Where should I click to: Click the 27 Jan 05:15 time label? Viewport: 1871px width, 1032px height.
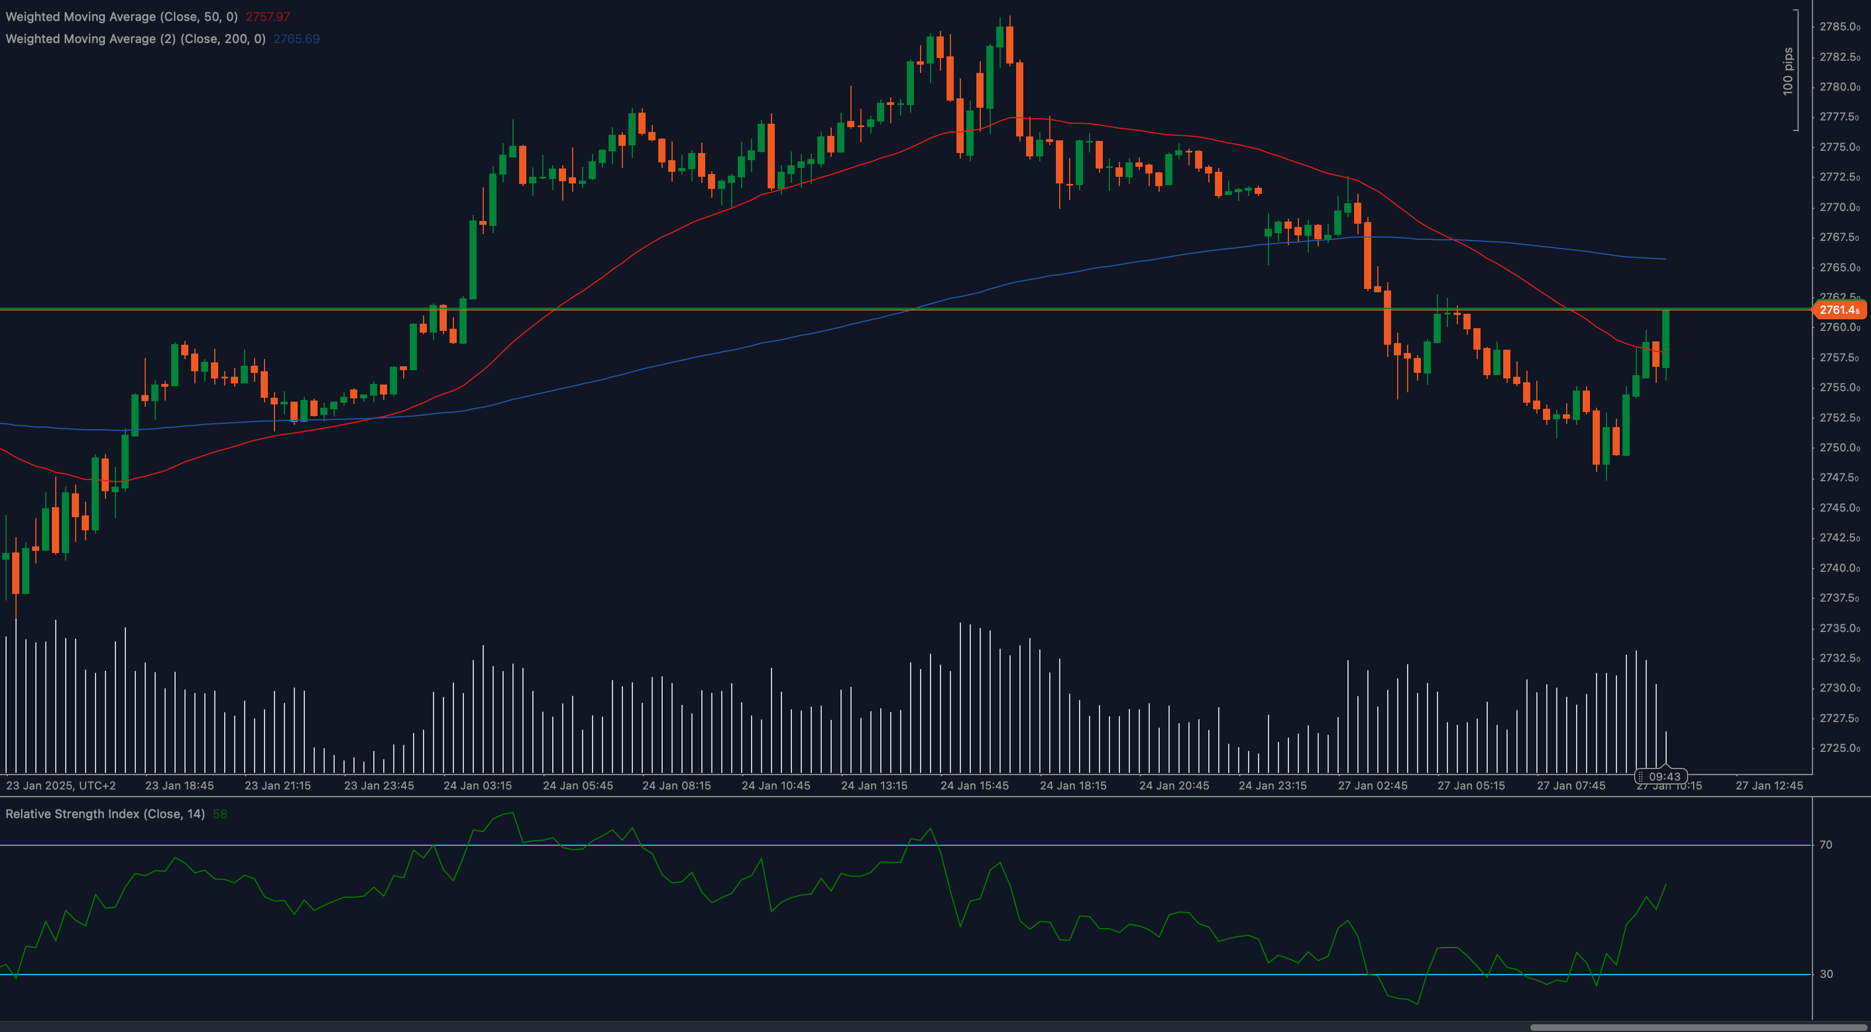pos(1471,786)
